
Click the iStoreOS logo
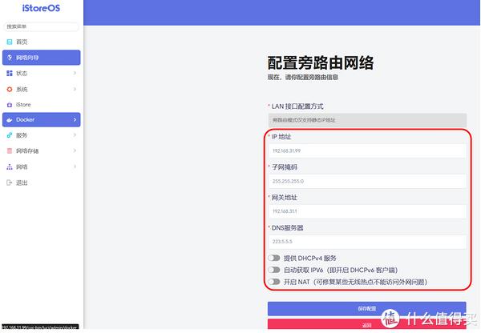[x=41, y=8]
